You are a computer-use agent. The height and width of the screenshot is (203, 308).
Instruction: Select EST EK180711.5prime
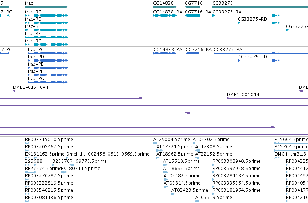(64, 172)
